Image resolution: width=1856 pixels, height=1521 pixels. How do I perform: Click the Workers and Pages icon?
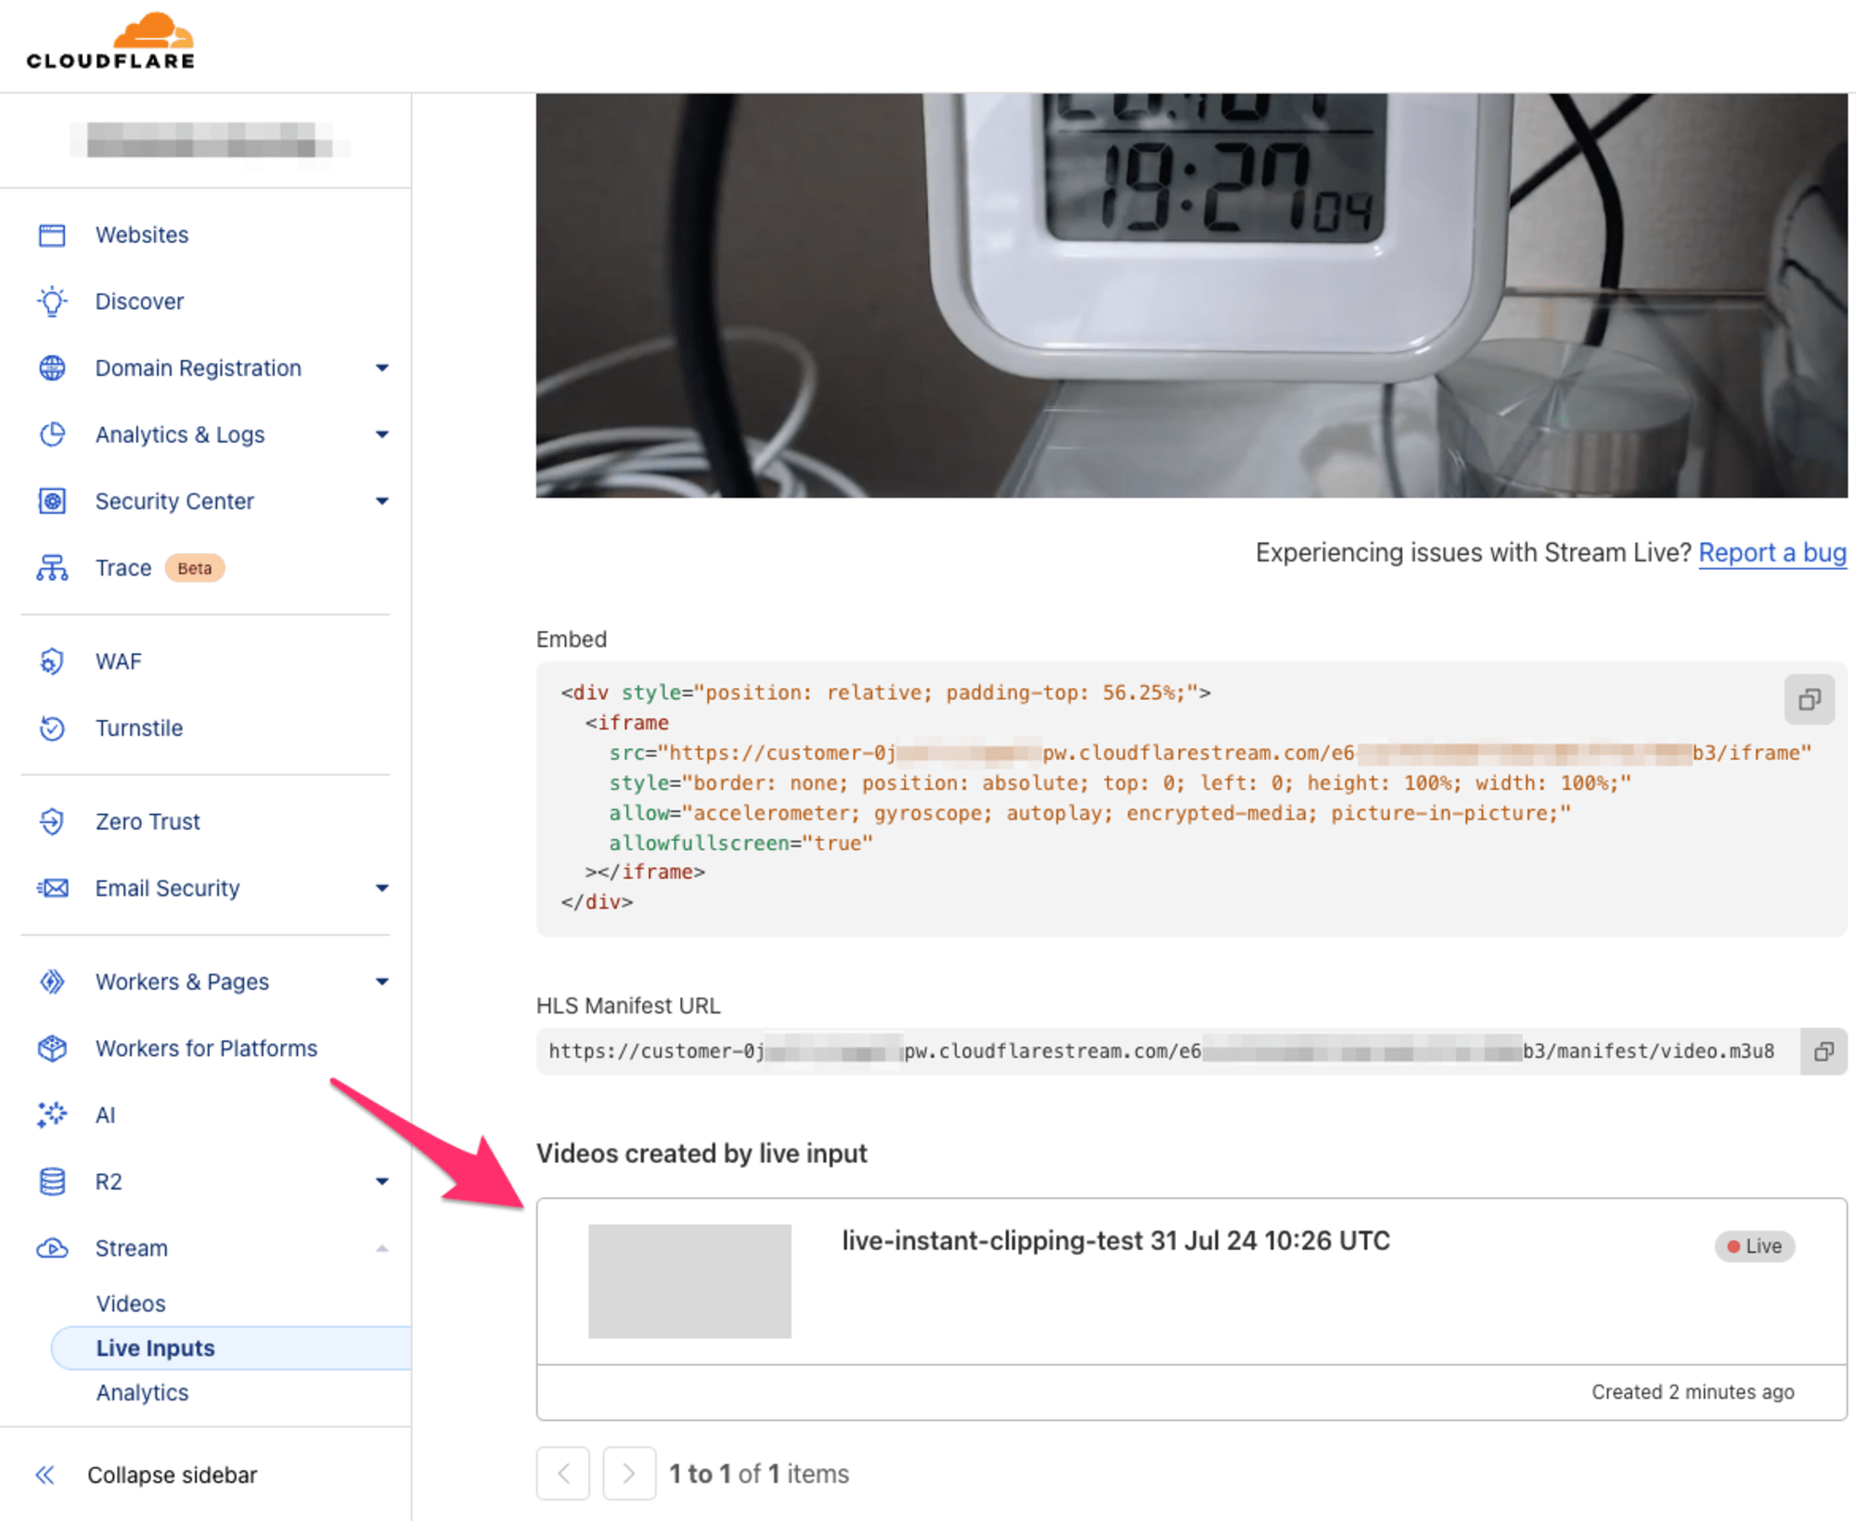coord(52,980)
